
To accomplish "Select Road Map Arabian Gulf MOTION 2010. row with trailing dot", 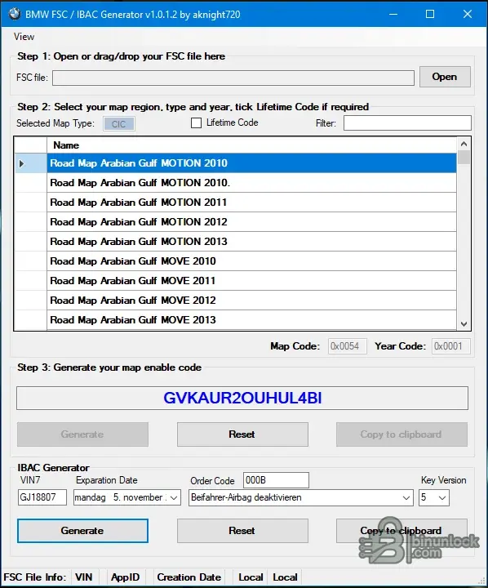I will (x=251, y=183).
